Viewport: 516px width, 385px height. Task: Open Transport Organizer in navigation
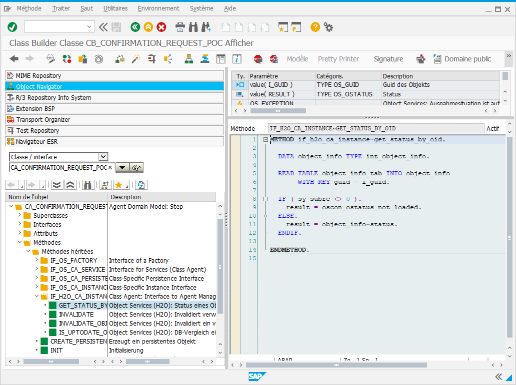(114, 120)
